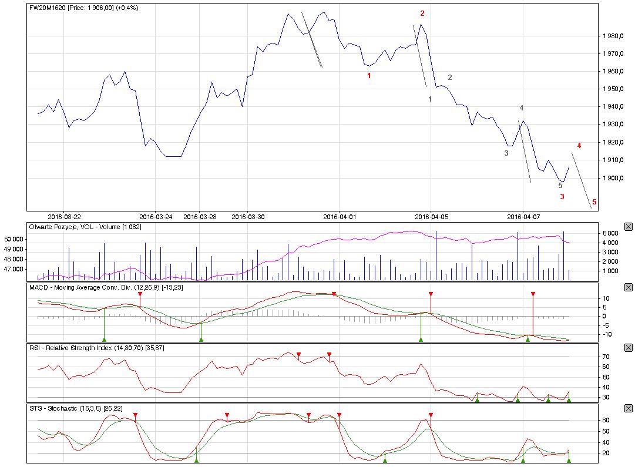Click MACD red sell marker near 2016-04-07
This screenshot has width=635, height=467.
click(533, 294)
